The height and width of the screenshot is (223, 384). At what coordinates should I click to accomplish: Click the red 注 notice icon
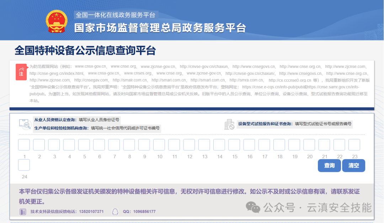(21, 72)
